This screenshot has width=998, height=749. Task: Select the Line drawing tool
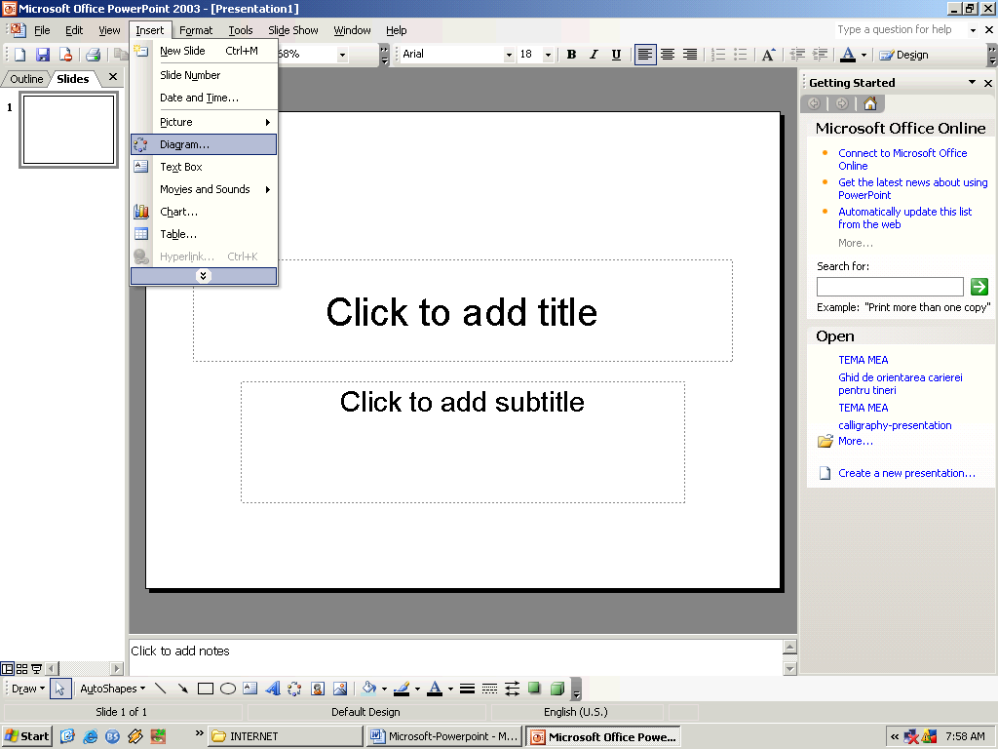coord(161,689)
